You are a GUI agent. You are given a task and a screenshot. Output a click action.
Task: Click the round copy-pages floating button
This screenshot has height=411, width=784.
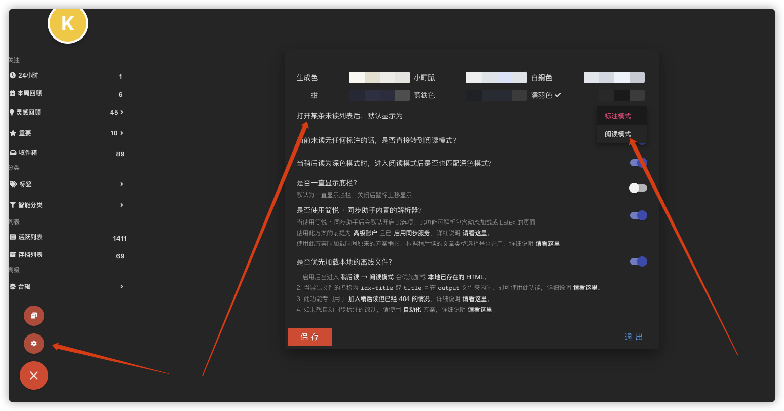click(x=34, y=316)
